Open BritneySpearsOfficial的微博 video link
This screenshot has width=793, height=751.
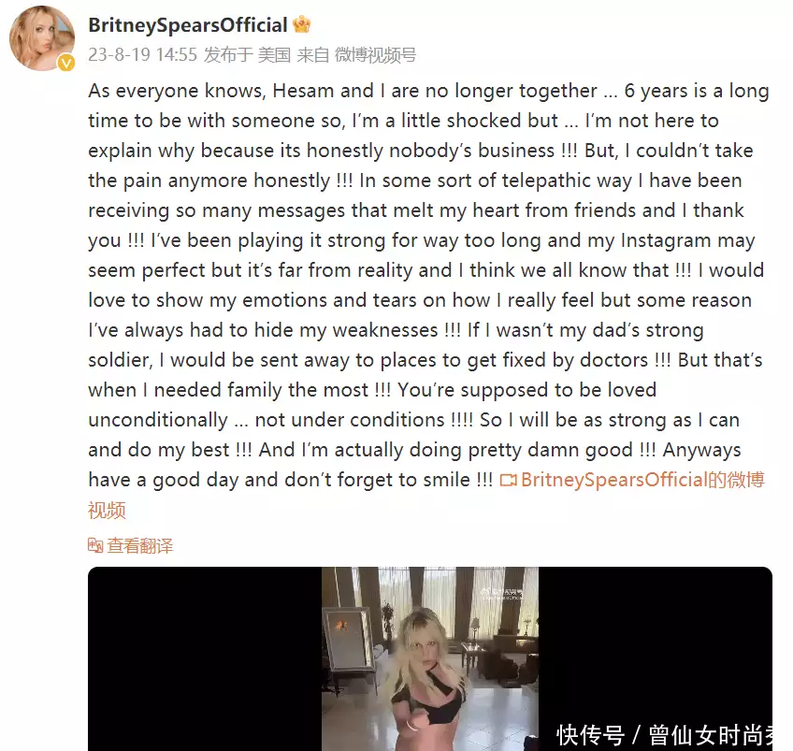[642, 480]
